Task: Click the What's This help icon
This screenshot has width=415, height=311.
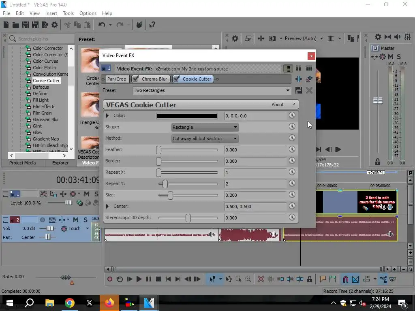Action: [x=152, y=25]
